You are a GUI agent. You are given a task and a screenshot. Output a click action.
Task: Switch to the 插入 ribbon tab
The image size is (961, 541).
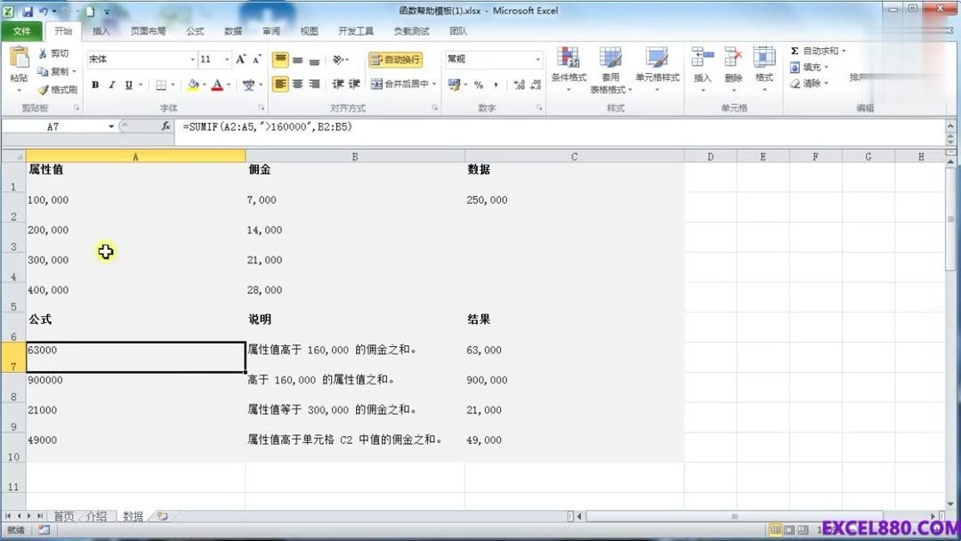[x=101, y=30]
